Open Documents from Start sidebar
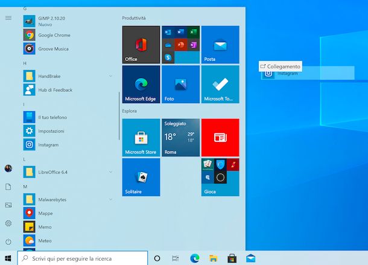Screen dimensions: 368x265 point(8,187)
